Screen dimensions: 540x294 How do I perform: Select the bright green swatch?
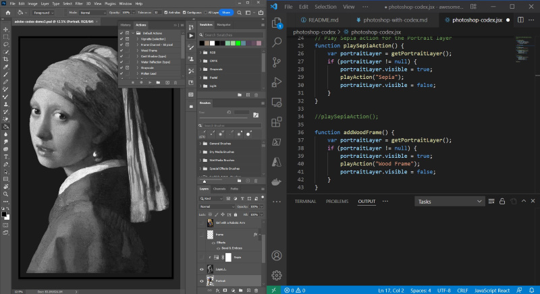click(238, 43)
